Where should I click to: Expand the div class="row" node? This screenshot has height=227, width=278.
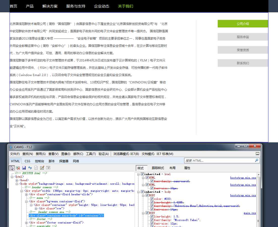coord(36,209)
